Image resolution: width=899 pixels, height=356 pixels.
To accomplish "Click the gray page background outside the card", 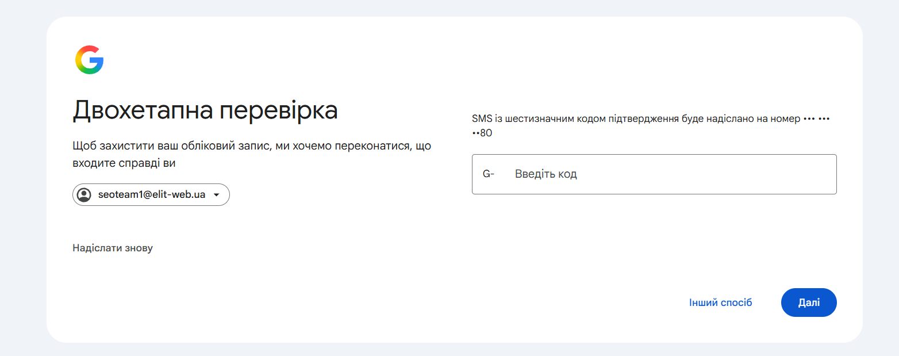I will tap(23, 173).
